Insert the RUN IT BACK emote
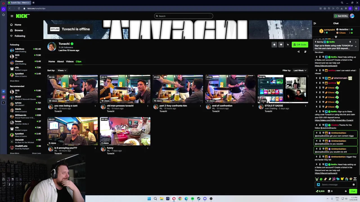The width and height of the screenshot is (360, 202). (355, 179)
